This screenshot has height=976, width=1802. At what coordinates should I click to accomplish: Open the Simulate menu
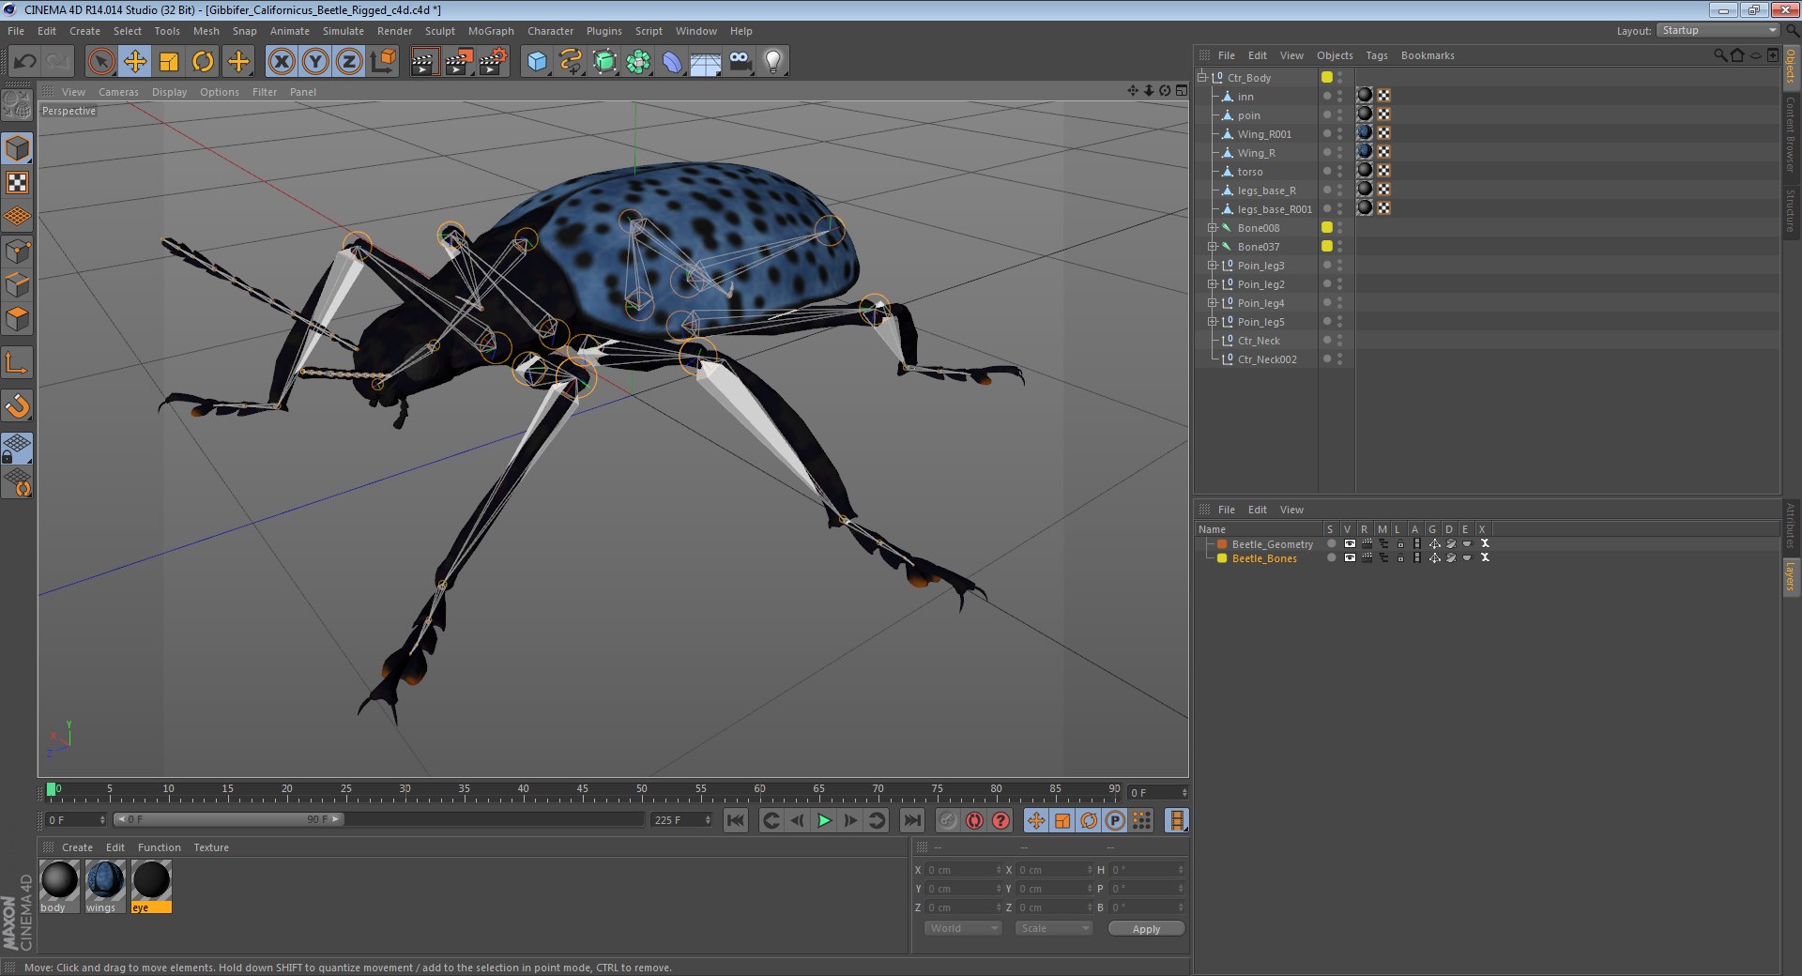click(344, 31)
